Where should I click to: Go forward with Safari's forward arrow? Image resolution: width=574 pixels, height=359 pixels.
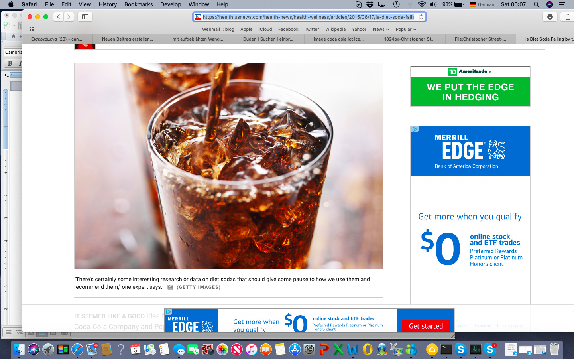(x=69, y=17)
